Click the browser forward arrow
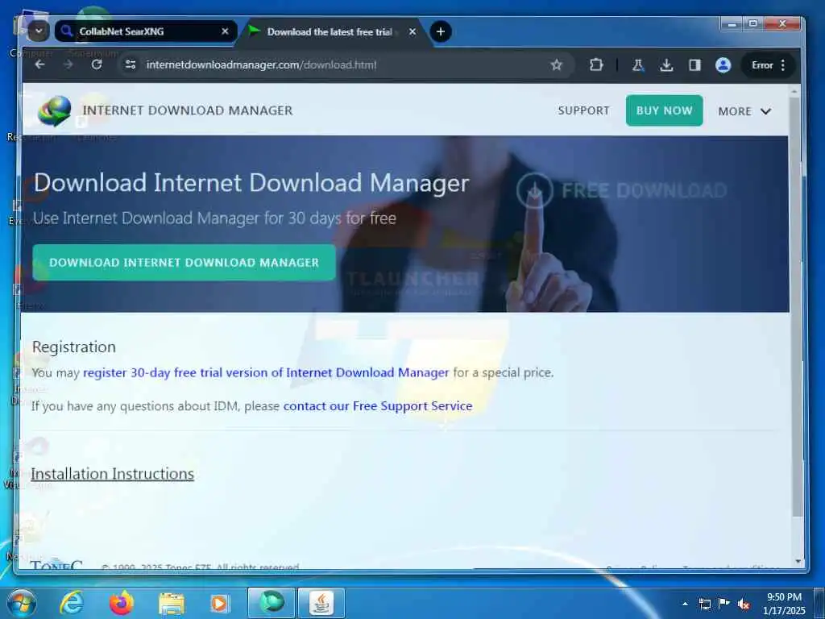Screen dimensions: 825x619 [x=68, y=64]
